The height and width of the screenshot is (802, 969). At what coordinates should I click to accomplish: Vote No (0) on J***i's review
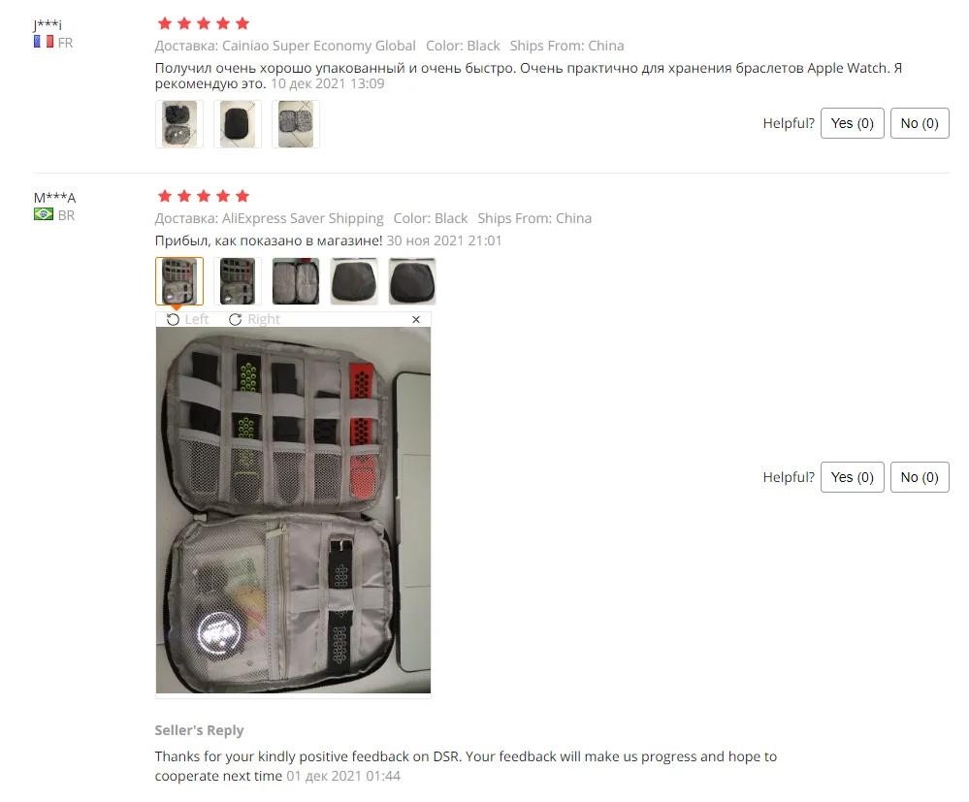920,123
